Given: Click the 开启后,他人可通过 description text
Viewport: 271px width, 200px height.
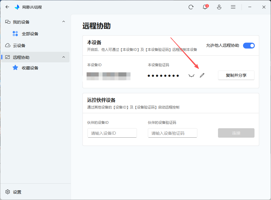Looking at the screenshot, I should point(142,49).
